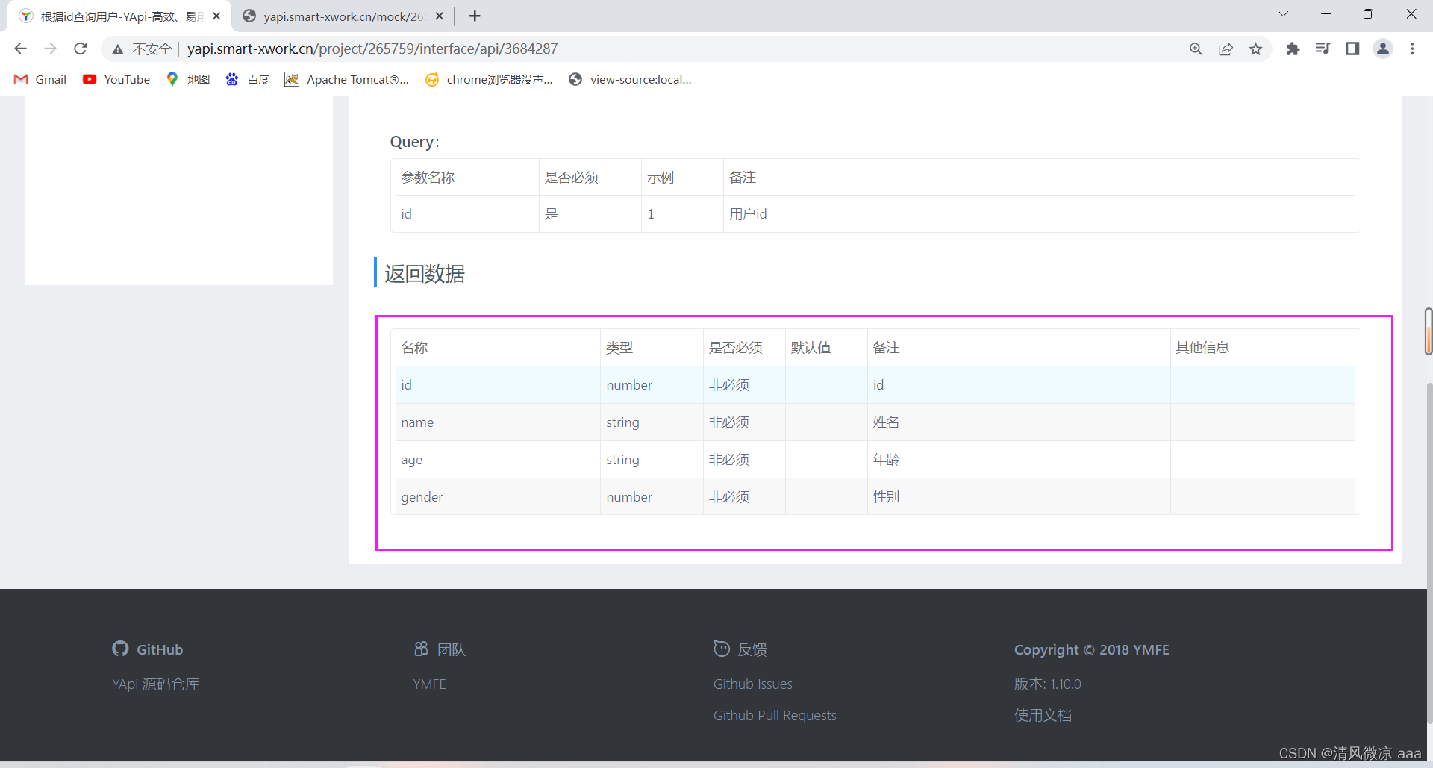This screenshot has width=1433, height=768.
Task: Open the YMFE footer link
Action: [430, 684]
